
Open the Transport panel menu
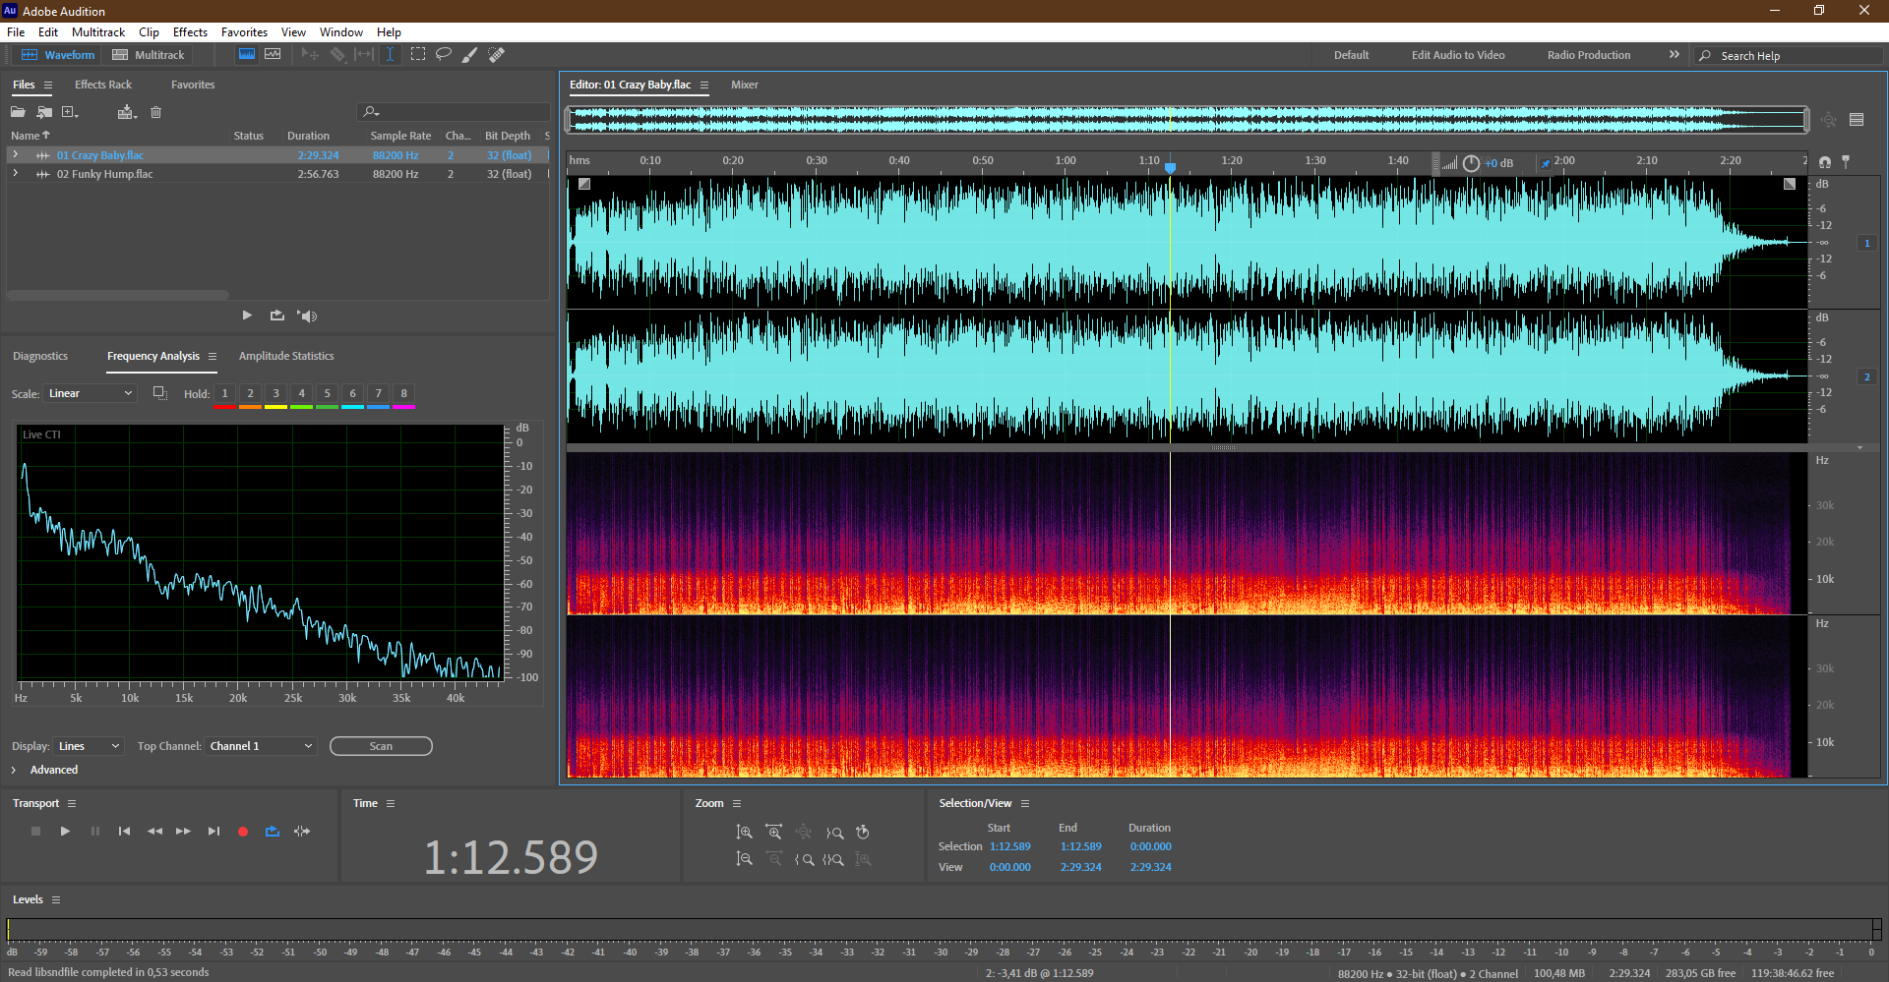pos(72,804)
